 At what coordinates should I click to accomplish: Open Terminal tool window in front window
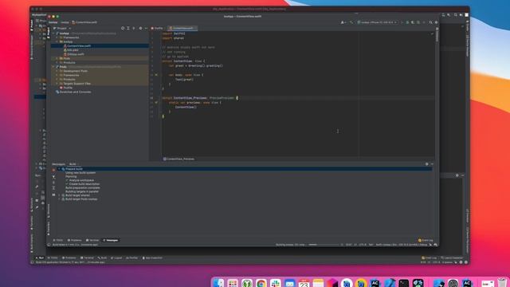click(92, 240)
